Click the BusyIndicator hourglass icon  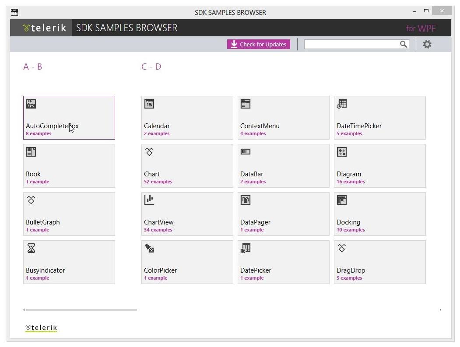(x=31, y=248)
